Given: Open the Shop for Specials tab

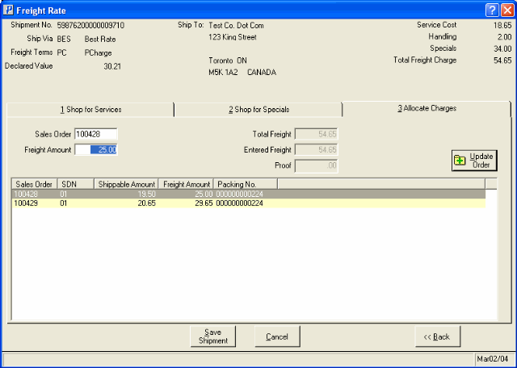Looking at the screenshot, I should 258,110.
